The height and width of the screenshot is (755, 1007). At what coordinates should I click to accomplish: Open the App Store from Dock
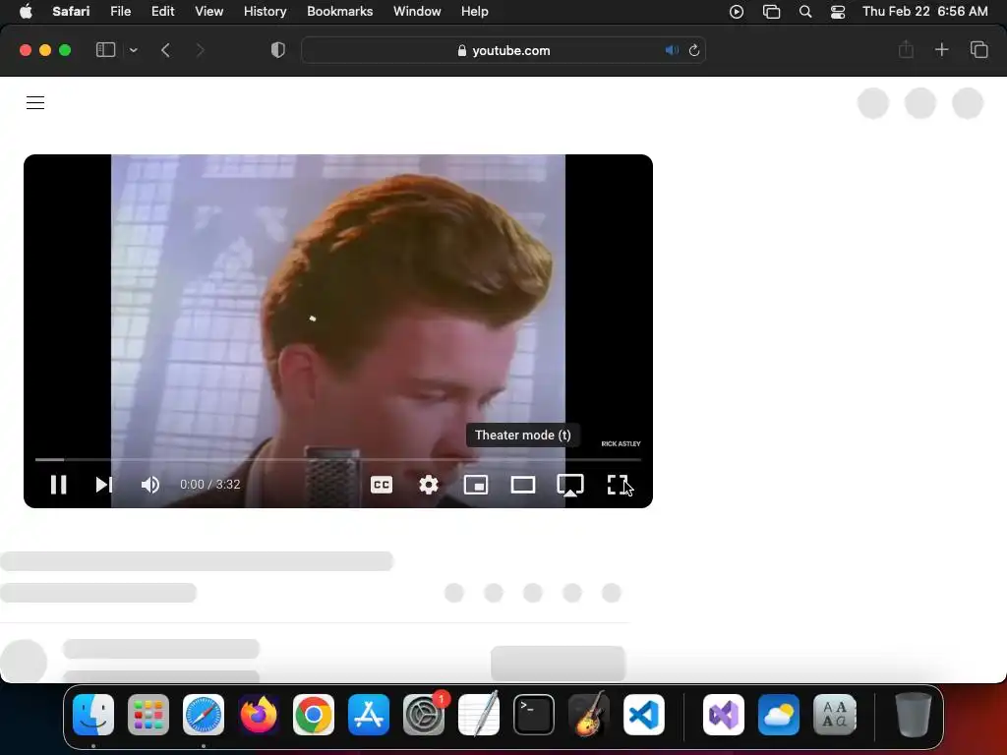coord(369,715)
